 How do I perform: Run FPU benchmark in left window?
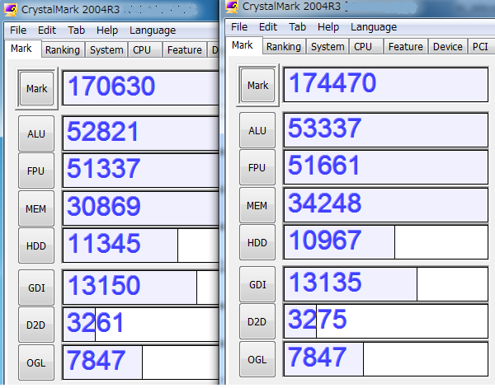pos(36,171)
